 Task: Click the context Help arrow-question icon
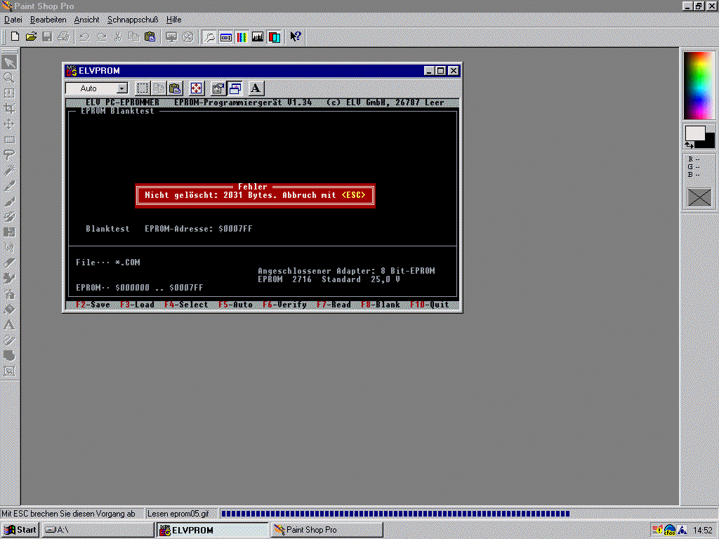point(296,36)
